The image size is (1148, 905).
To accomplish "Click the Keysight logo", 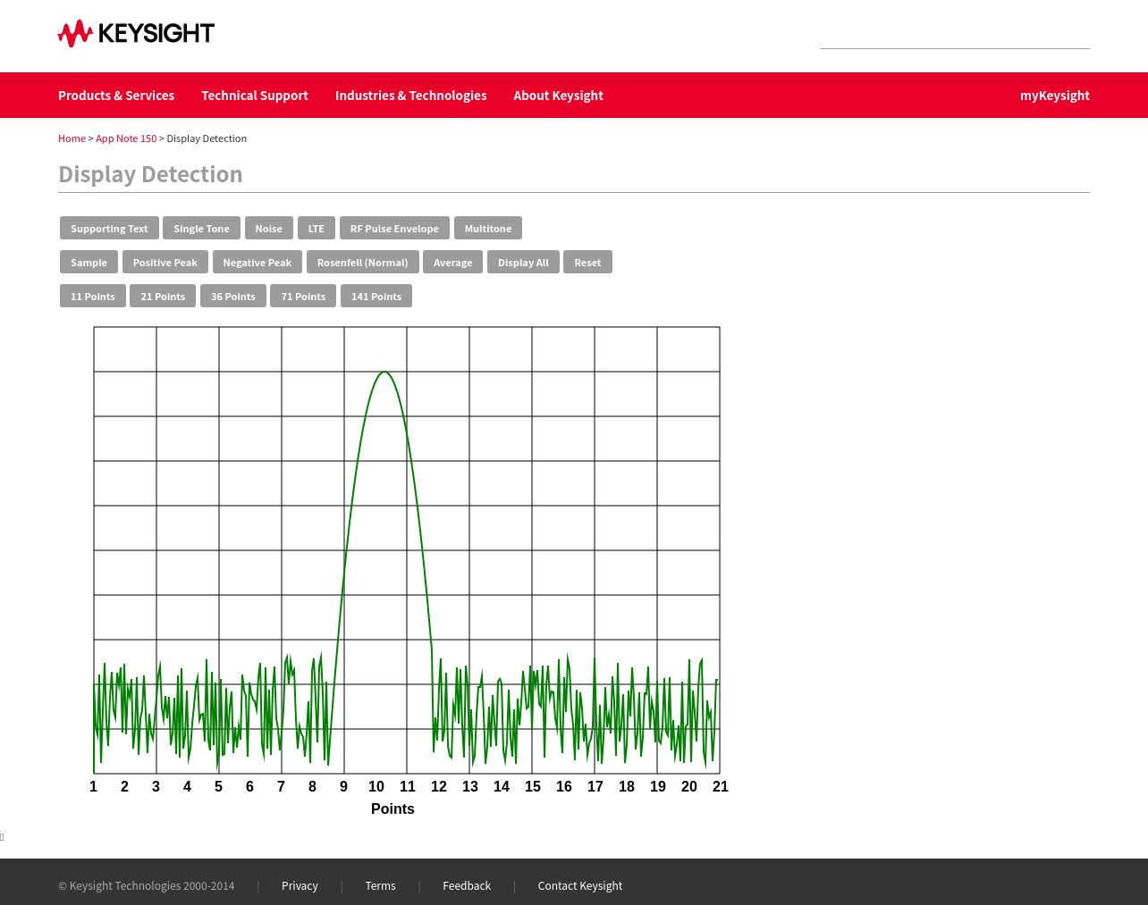I will click(136, 33).
